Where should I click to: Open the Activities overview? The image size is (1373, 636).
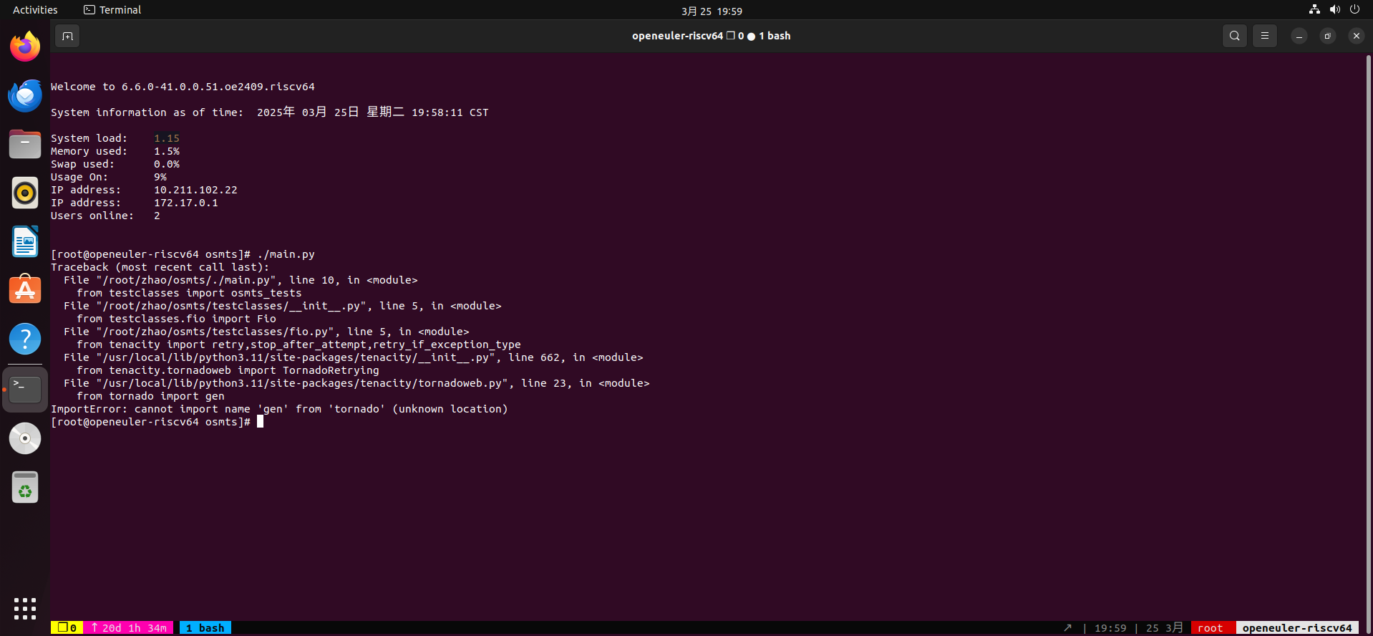pos(35,10)
